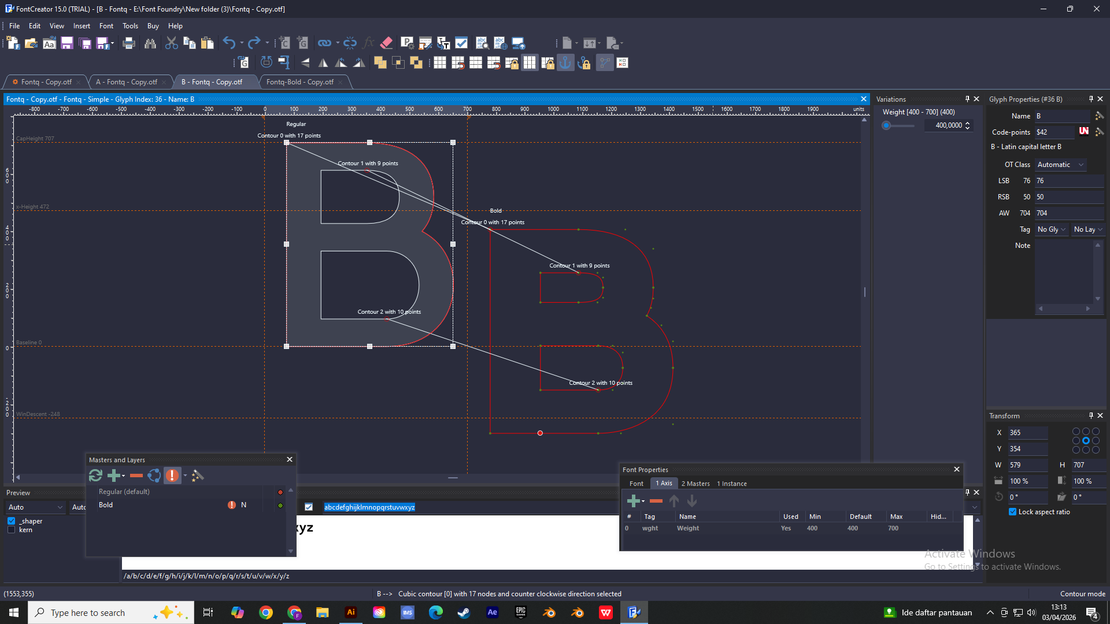
Task: Switch to Fontq-Bold - Copy.otf tab
Action: (300, 82)
